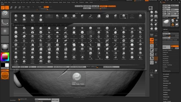Screen dimensions: 181x102
Task: Toggle the Local transform button on right shelf
Action: [x=152, y=40]
